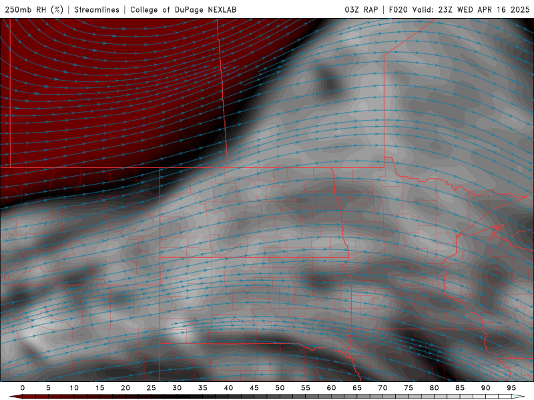
Task: Select the "55" colorbar tick label
Action: (x=306, y=388)
